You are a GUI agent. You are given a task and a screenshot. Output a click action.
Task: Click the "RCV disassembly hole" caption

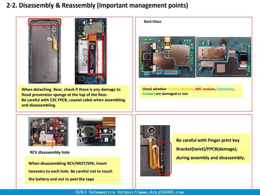click(x=50, y=153)
